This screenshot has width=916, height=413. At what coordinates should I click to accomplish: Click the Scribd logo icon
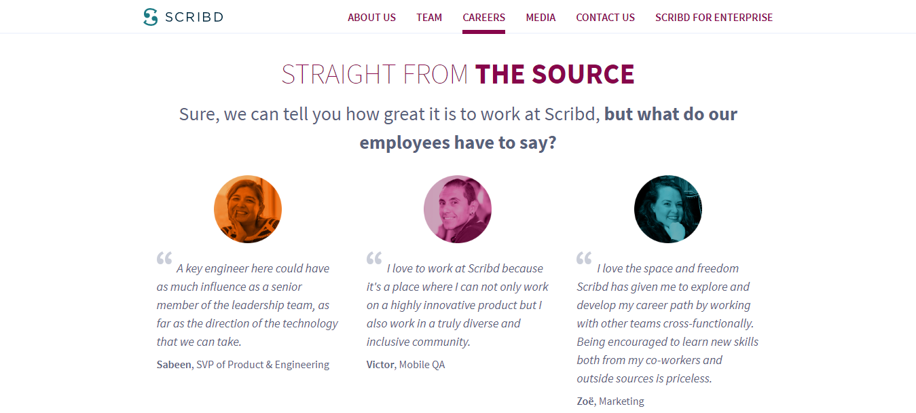(150, 17)
